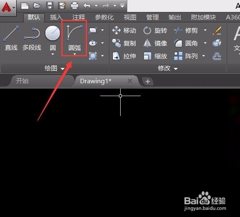This screenshot has width=240, height=217.
Task: Select the 多段线 polyline tool
Action: click(x=32, y=38)
